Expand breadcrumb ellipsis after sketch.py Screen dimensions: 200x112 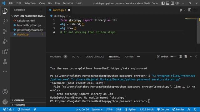69,16
